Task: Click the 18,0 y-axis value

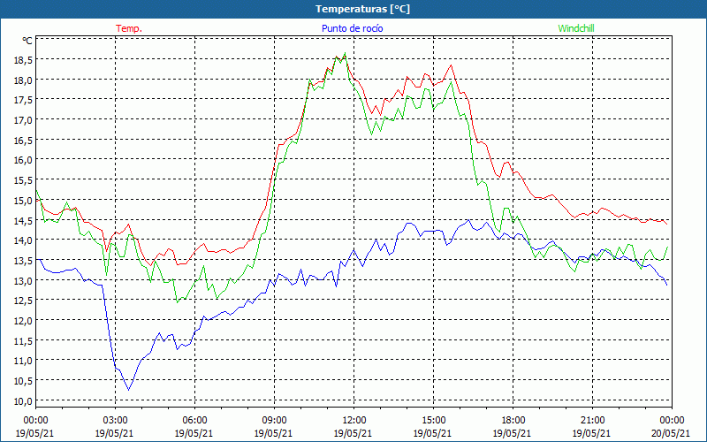Action: [24, 80]
